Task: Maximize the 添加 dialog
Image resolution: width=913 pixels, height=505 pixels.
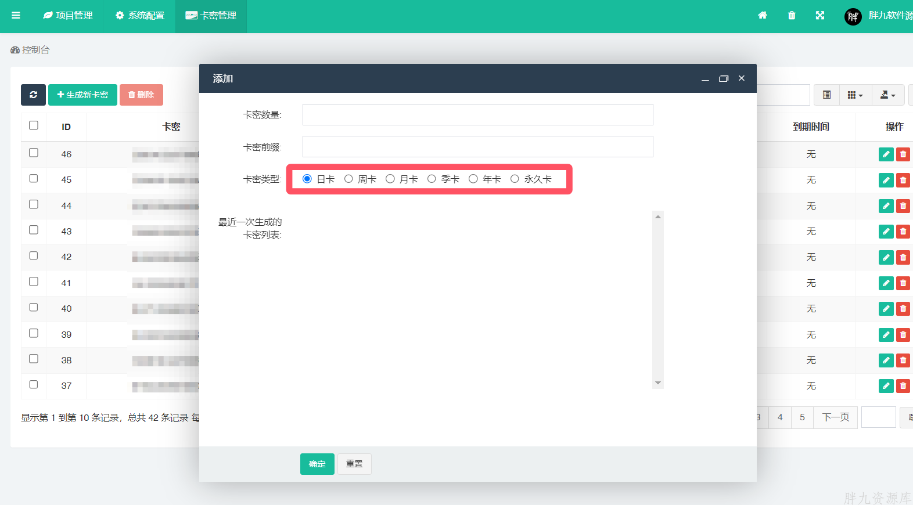Action: pyautogui.click(x=724, y=78)
